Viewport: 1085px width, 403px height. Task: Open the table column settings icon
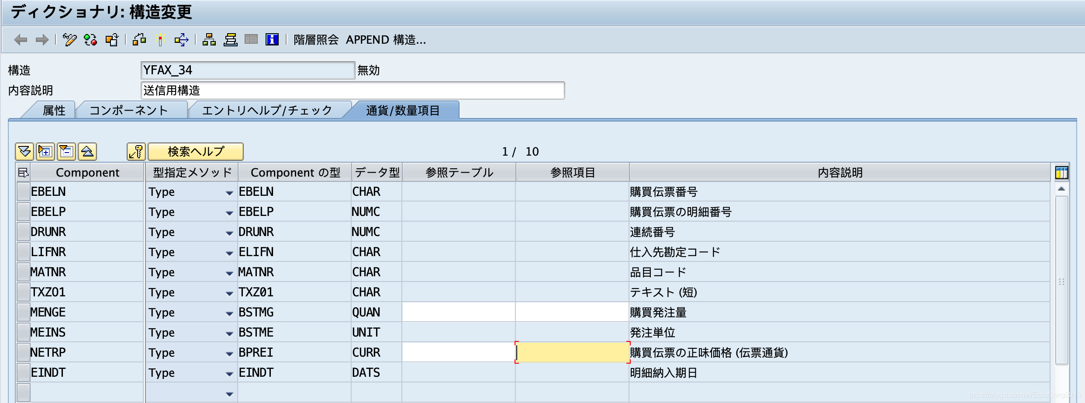1061,173
